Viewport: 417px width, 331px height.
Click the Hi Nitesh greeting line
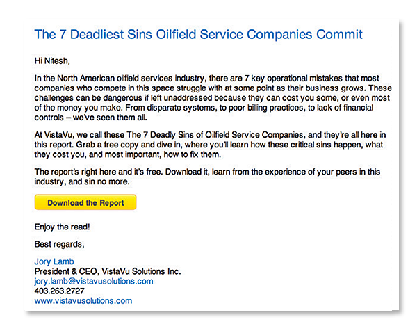(x=52, y=61)
